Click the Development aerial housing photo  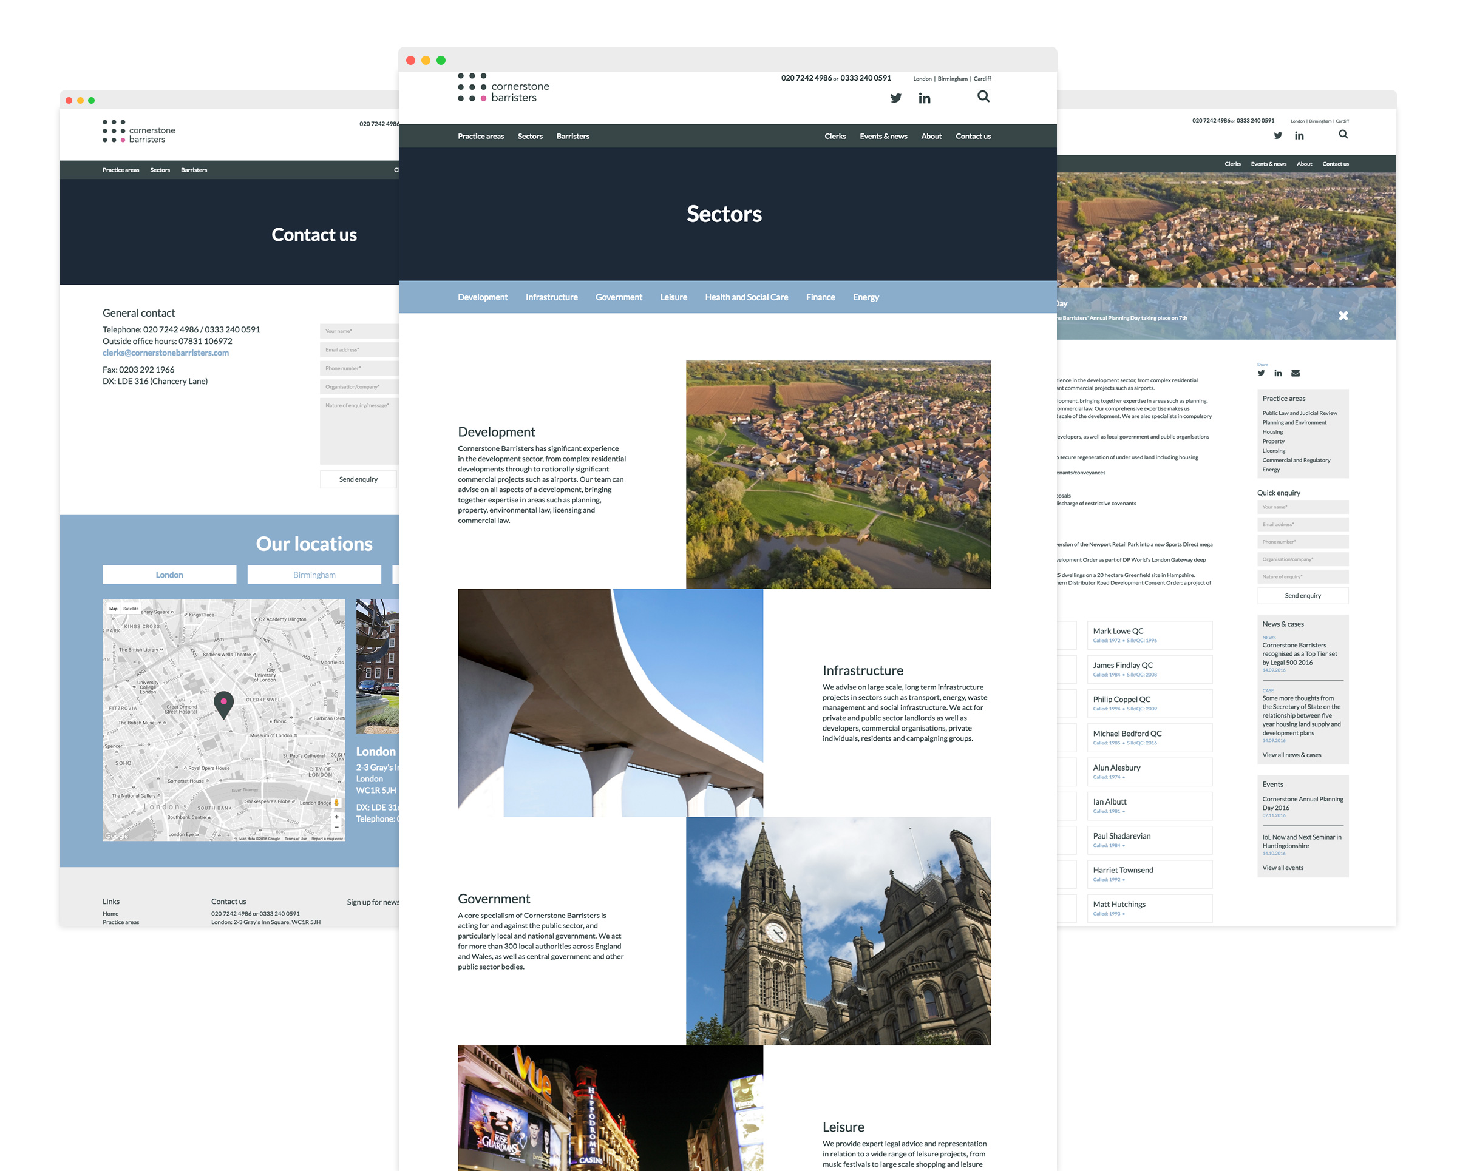point(838,474)
